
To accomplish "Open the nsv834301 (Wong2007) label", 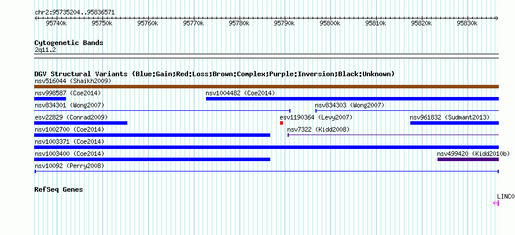I will pyautogui.click(x=69, y=105).
